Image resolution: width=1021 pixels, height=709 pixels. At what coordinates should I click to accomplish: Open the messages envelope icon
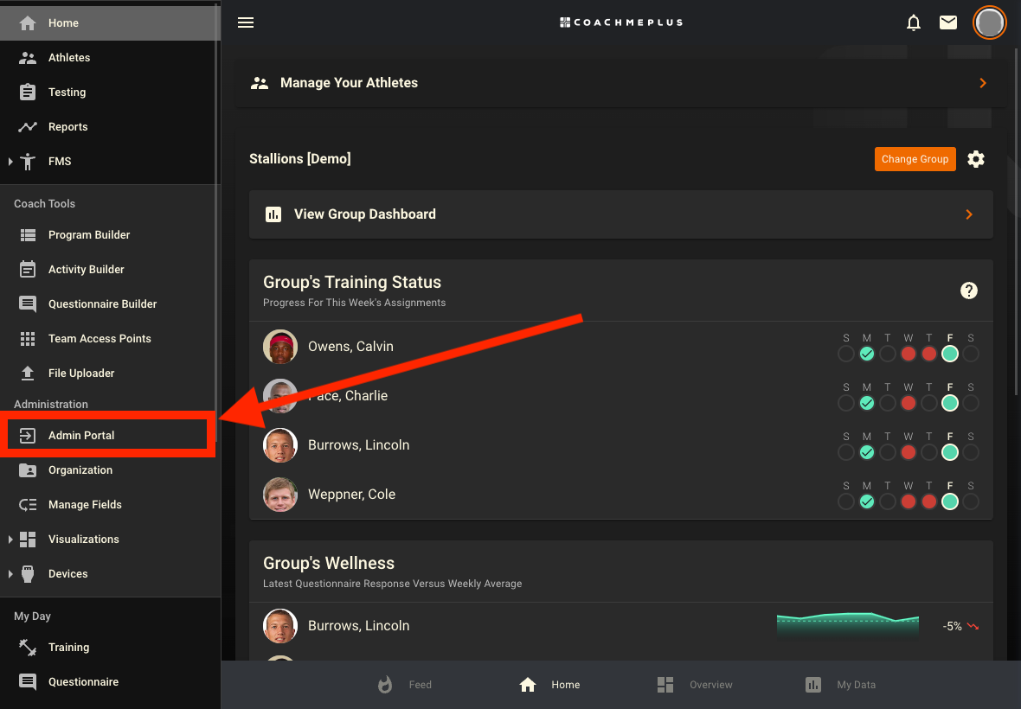tap(947, 22)
